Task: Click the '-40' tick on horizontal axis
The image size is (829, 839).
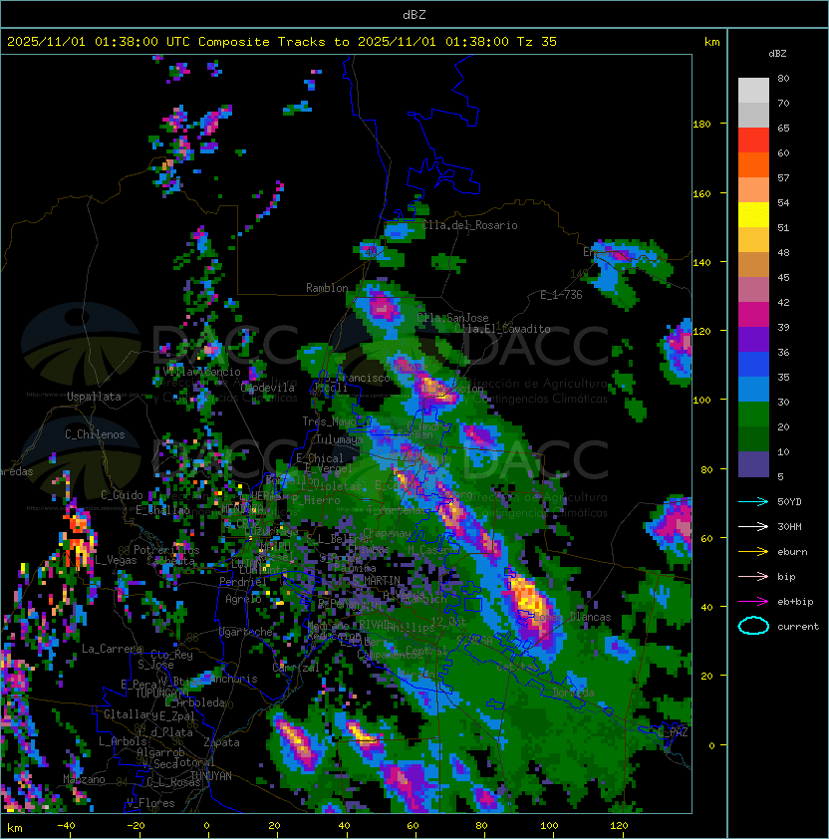Action: point(66,826)
